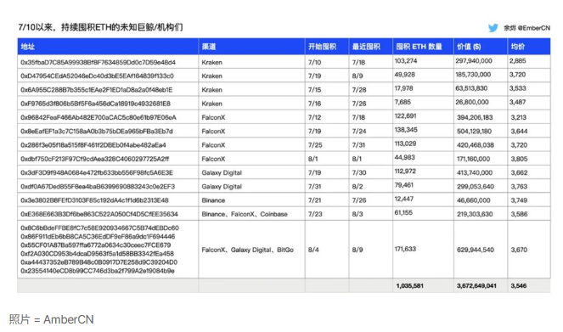Select address starting 0x286f3e05f18a
The image size is (563, 332).
pos(93,145)
